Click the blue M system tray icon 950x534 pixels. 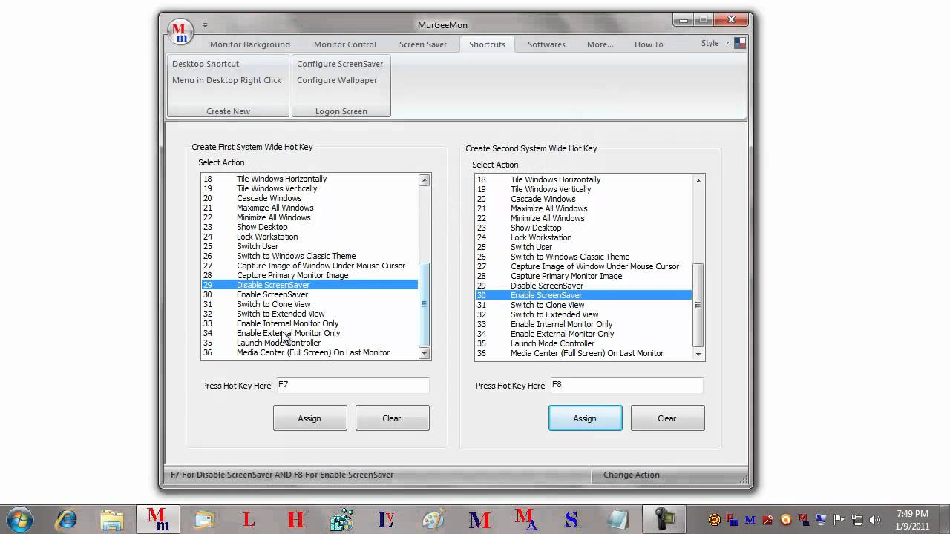(750, 520)
